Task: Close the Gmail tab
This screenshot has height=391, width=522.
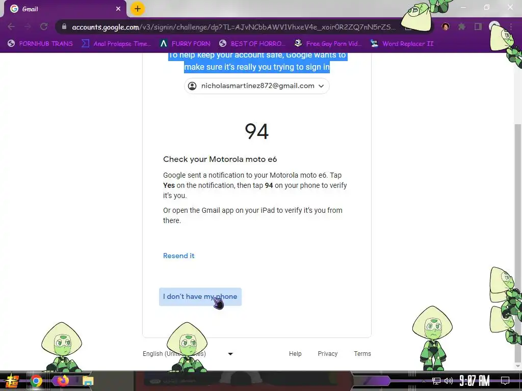Action: tap(118, 9)
